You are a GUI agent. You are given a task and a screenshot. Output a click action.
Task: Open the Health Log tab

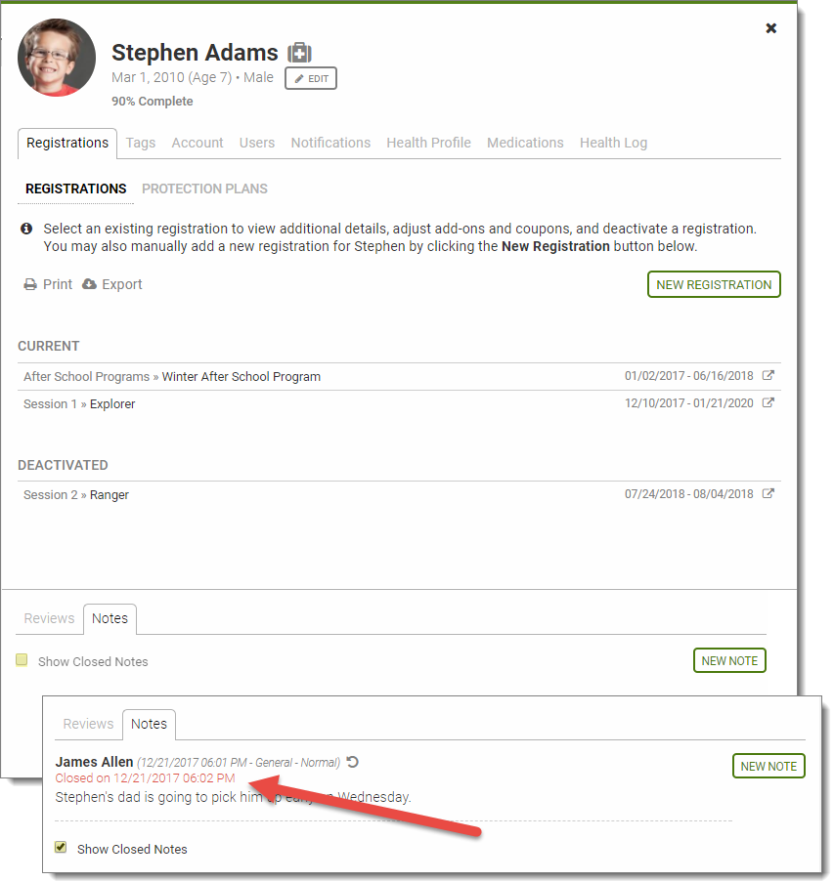point(613,143)
